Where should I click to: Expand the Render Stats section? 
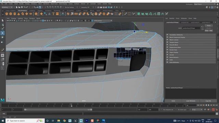click(x=191, y=50)
